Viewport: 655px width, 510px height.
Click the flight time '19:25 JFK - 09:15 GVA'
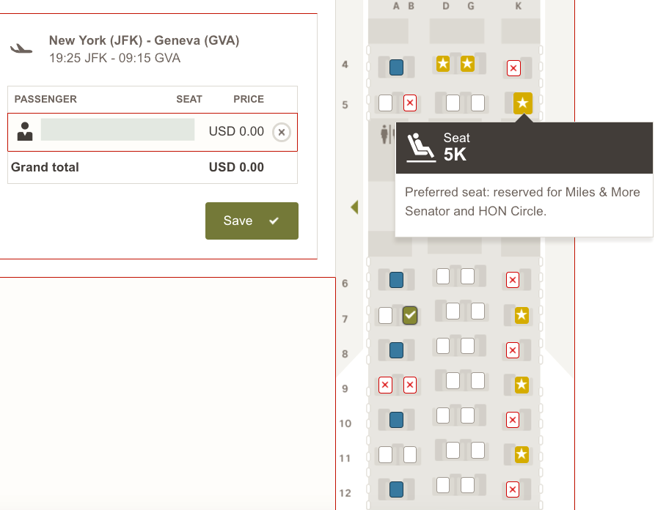coord(114,58)
